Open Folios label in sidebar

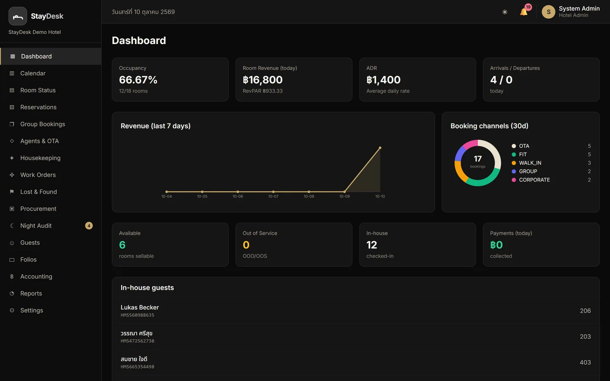[x=28, y=260]
